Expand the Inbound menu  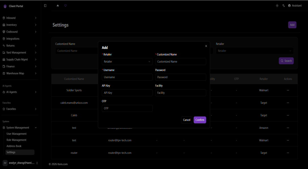[x=20, y=18]
